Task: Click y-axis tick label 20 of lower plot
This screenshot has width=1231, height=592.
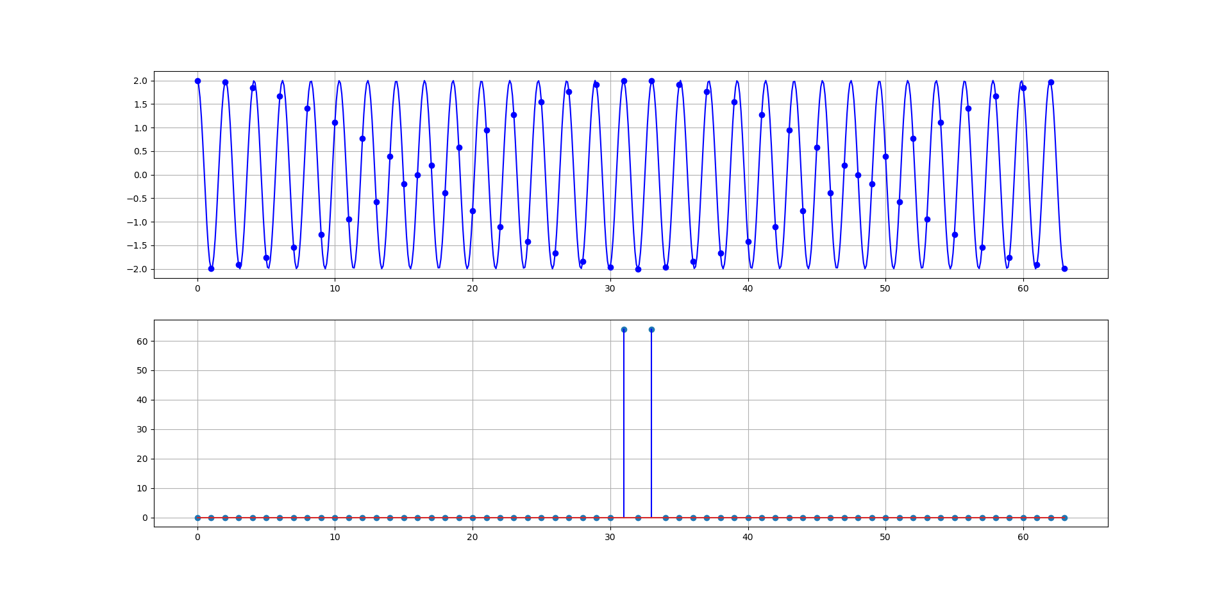Action: pos(142,459)
